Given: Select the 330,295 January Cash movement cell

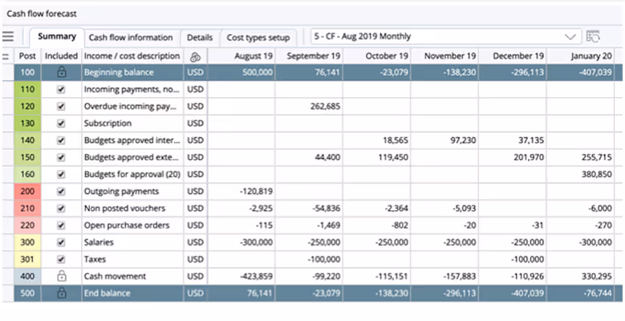Looking at the screenshot, I should (x=580, y=276).
